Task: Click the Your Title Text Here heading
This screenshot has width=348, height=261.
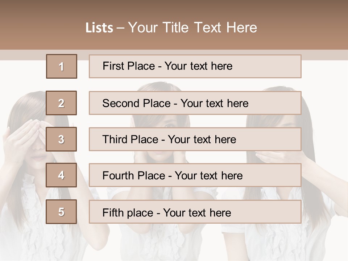Action: 192,28
